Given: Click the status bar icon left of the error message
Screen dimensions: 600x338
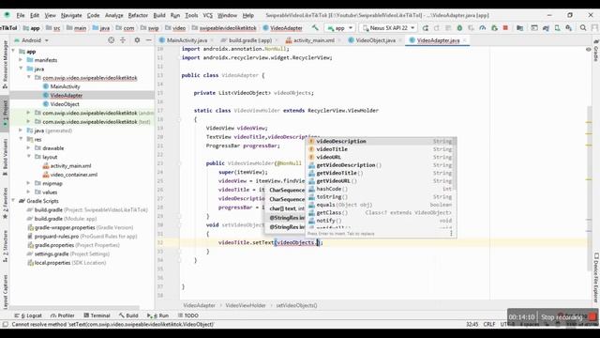Looking at the screenshot, I should [5, 324].
